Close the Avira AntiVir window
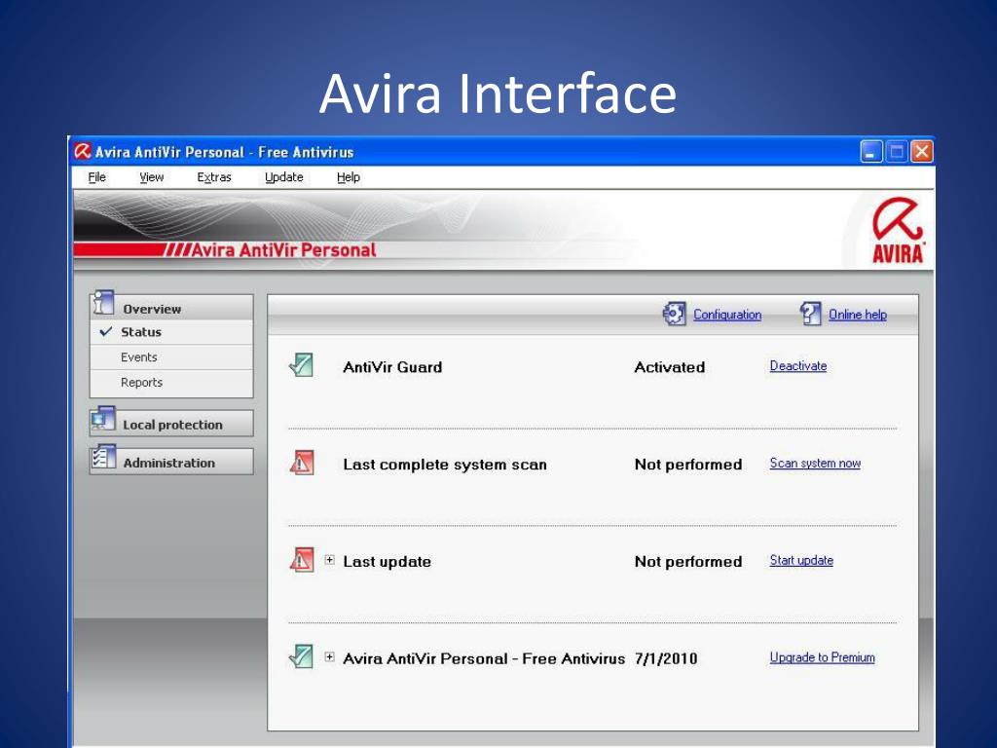Screen dimensions: 997x748 (921, 152)
